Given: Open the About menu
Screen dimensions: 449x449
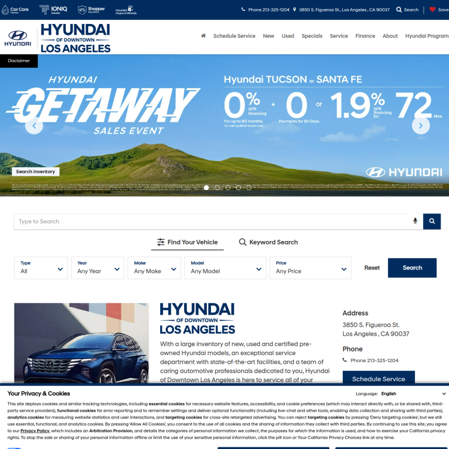Looking at the screenshot, I should 390,36.
